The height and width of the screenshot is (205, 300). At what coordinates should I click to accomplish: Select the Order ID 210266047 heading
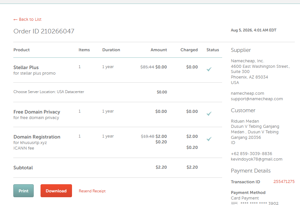[44, 31]
